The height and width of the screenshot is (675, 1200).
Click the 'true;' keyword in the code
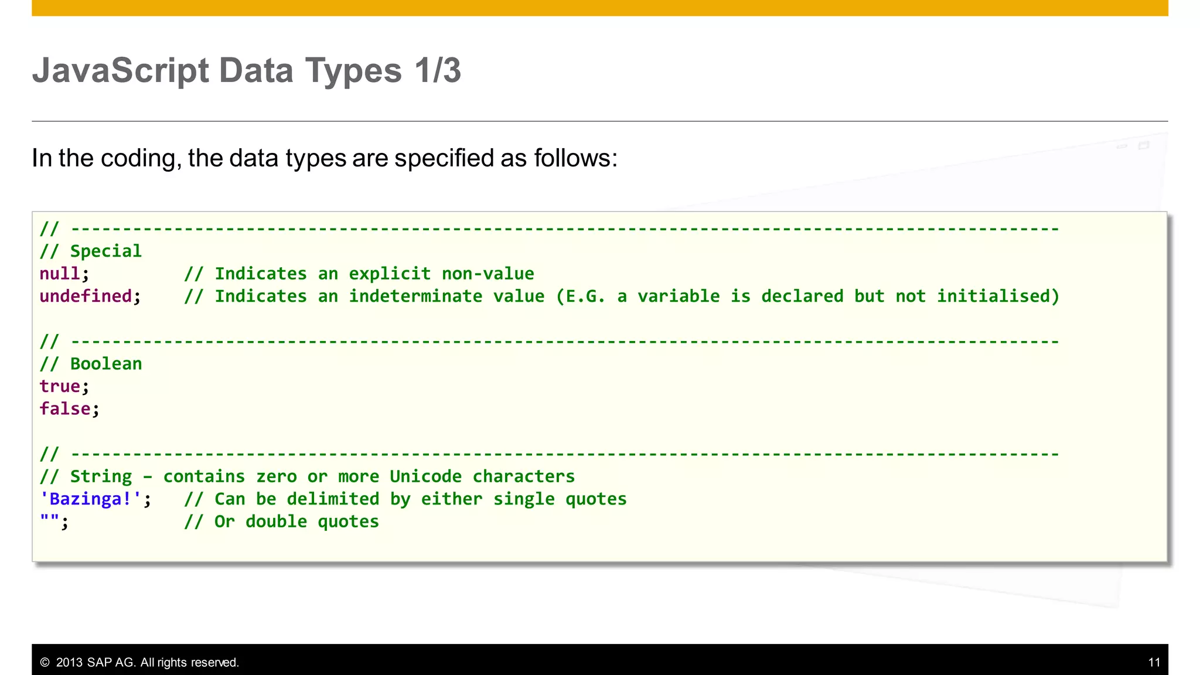tap(64, 386)
